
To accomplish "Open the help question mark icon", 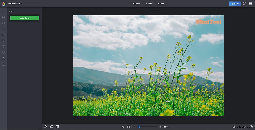I will 244,3.
